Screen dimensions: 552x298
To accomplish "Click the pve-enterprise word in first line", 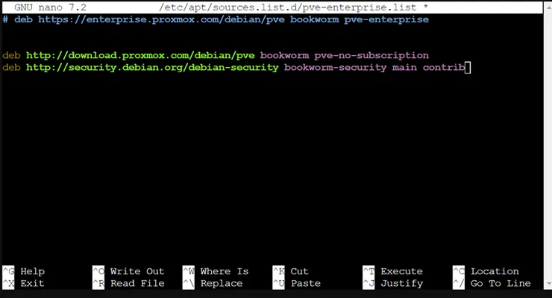I will click(386, 19).
